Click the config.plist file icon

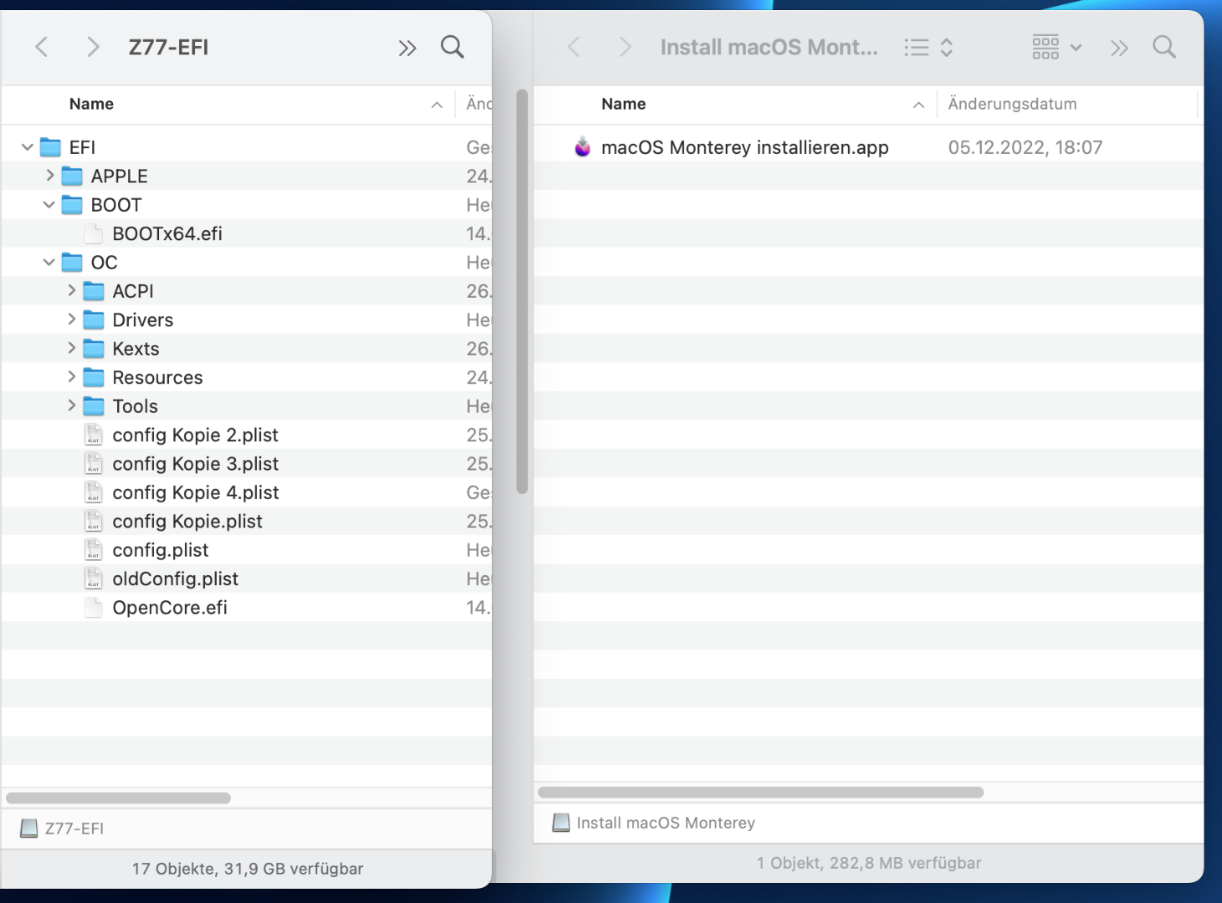(x=94, y=550)
